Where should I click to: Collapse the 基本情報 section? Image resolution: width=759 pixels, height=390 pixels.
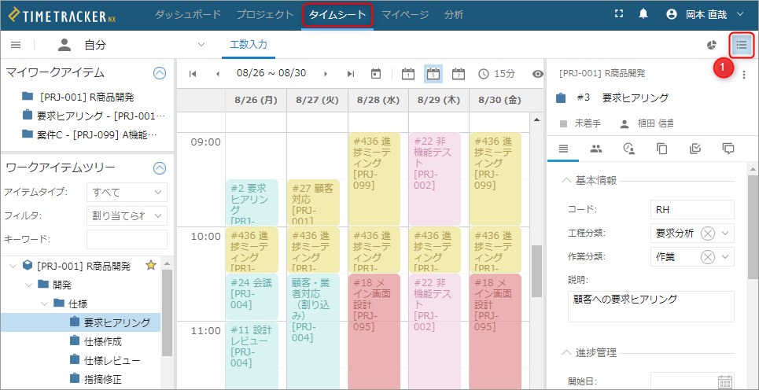click(x=566, y=181)
